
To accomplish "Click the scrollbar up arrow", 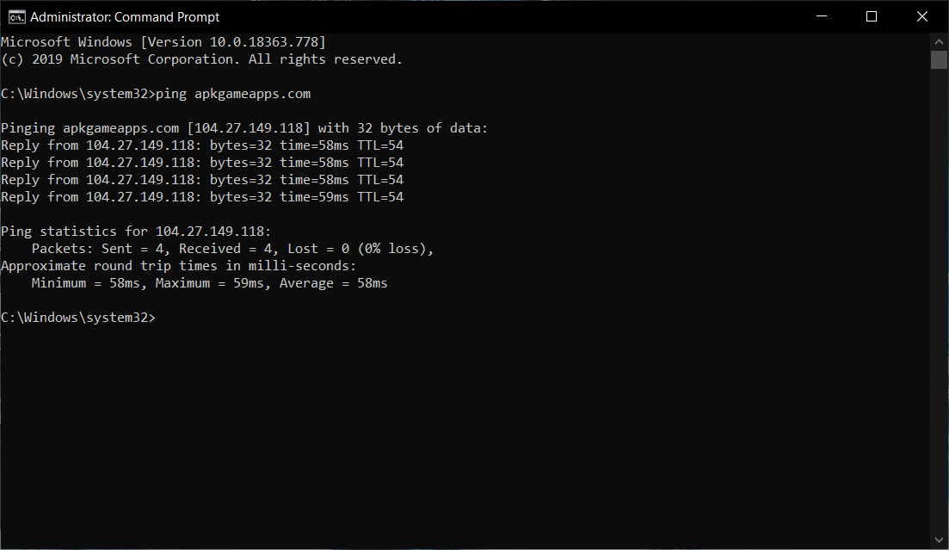I will click(x=939, y=40).
